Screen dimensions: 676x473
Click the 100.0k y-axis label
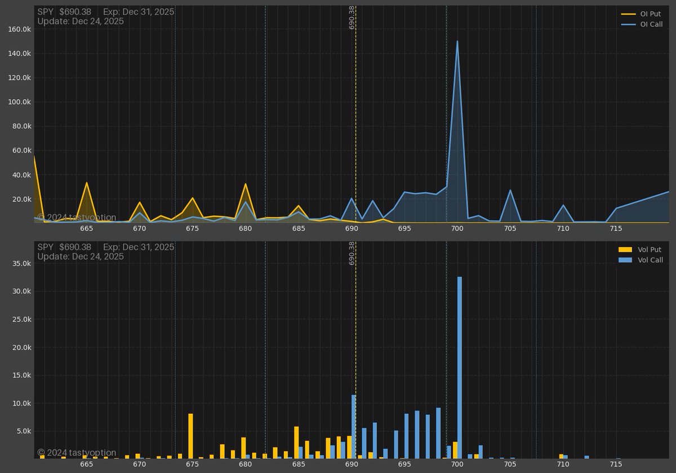[20, 102]
